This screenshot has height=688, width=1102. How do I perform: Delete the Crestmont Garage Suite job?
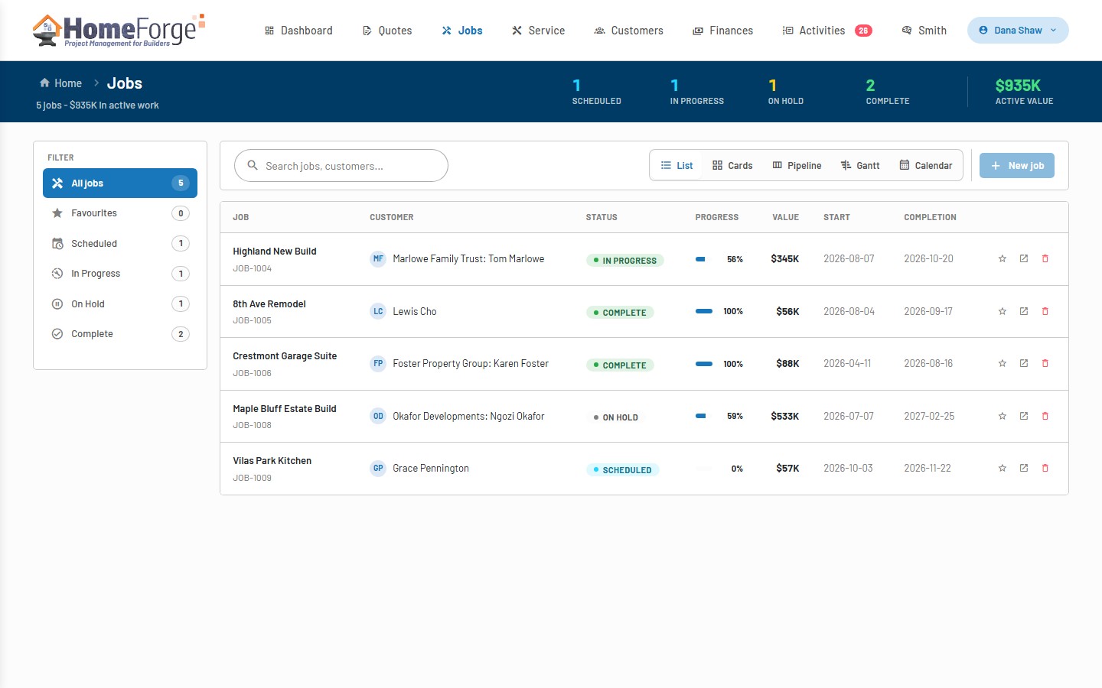tap(1045, 363)
